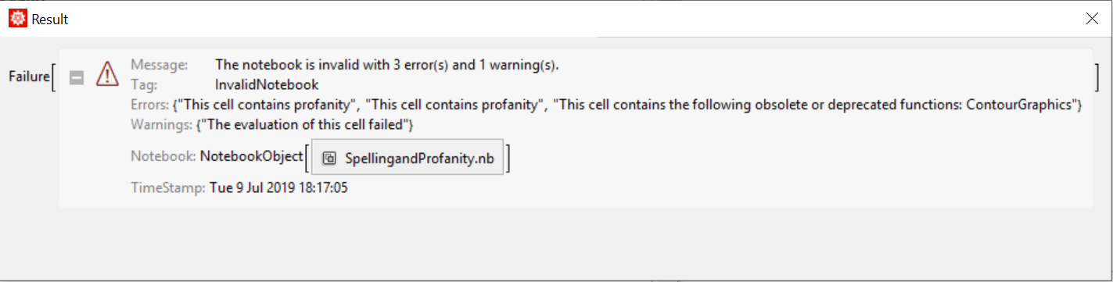Click the evaluation failed warning text
Image resolution: width=1113 pixels, height=282 pixels.
[303, 124]
